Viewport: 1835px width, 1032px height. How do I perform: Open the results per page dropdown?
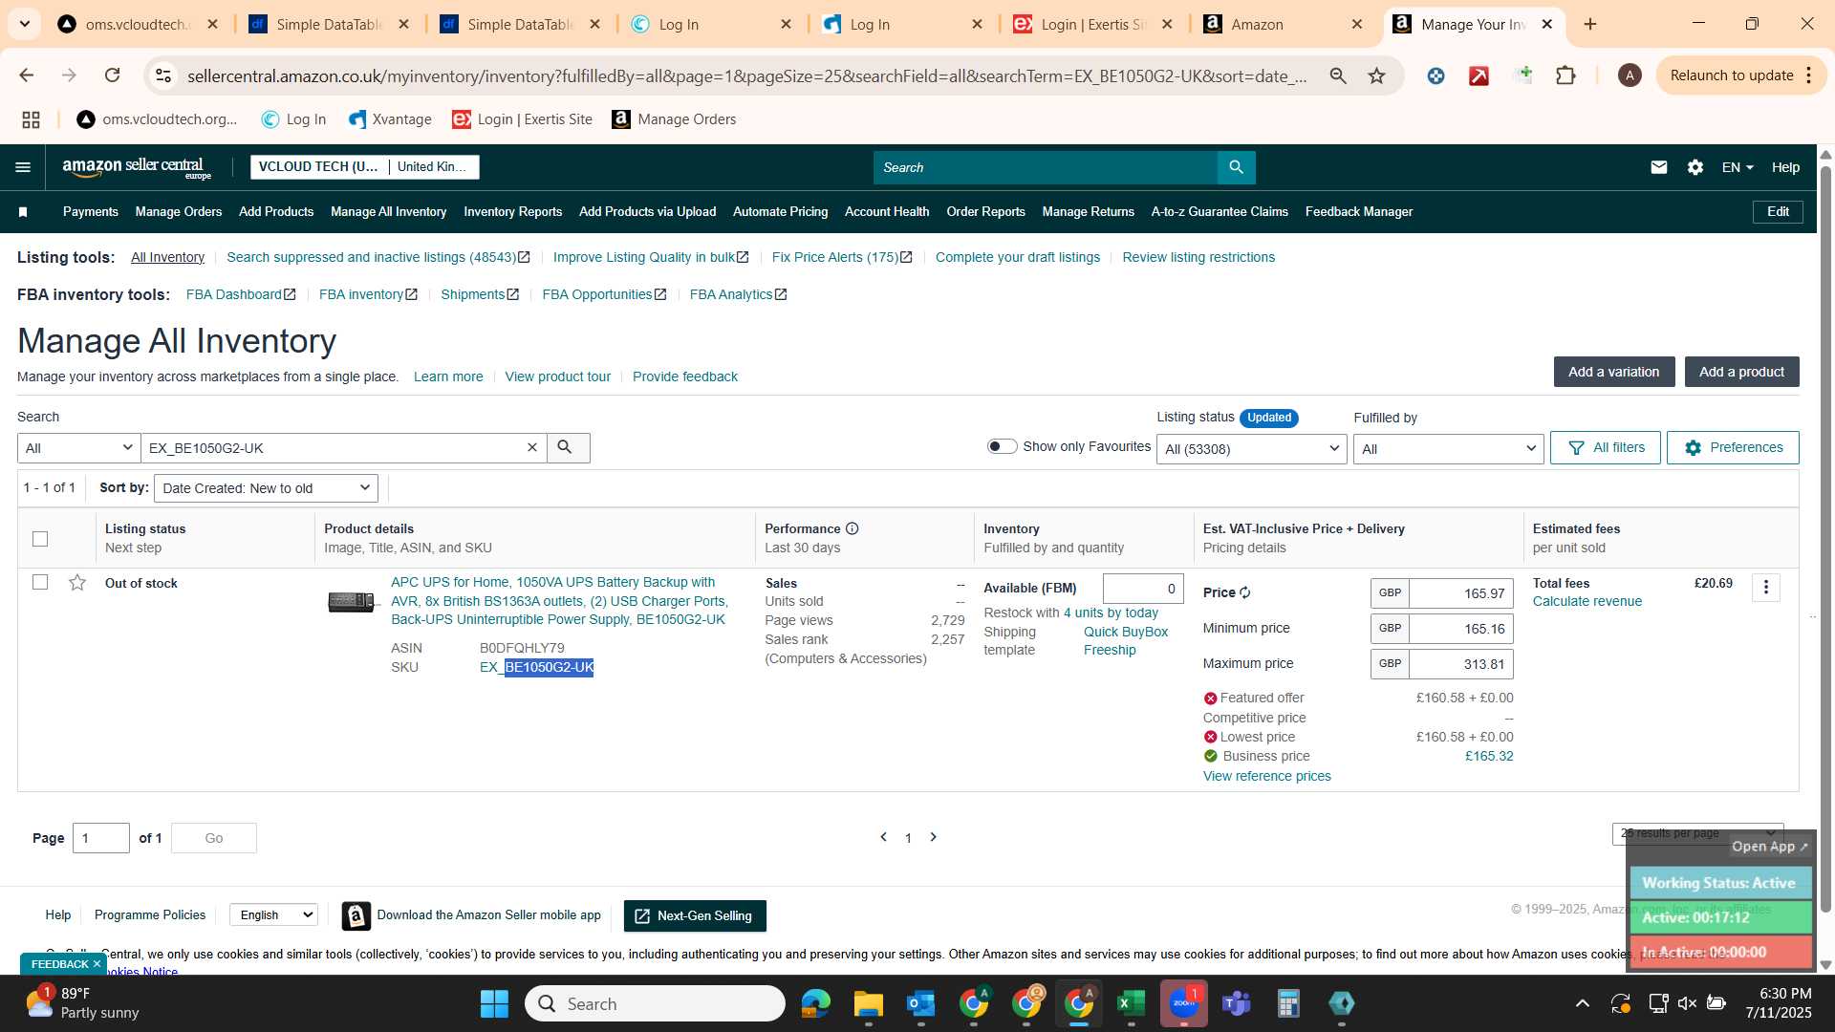pos(1697,833)
